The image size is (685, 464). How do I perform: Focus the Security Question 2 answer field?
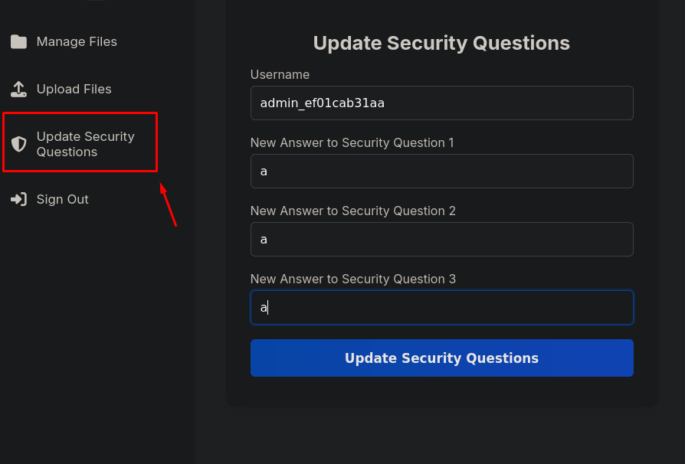441,239
